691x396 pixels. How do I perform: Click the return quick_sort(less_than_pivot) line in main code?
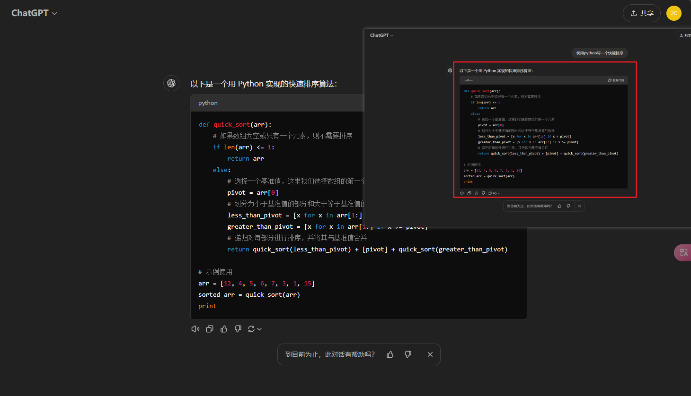pyautogui.click(x=367, y=250)
